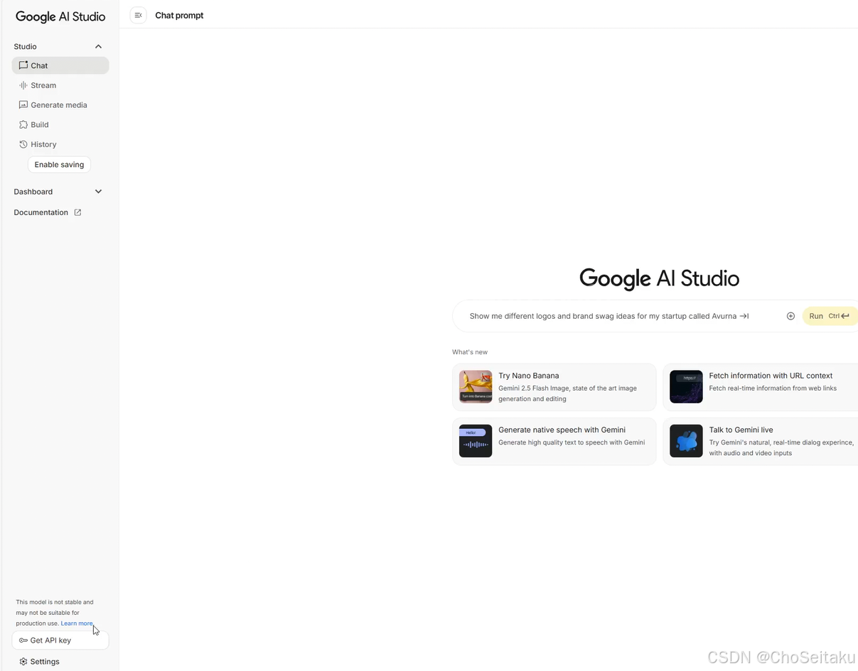This screenshot has height=671, width=858.
Task: Click the Chat prompt title
Action: click(x=179, y=15)
